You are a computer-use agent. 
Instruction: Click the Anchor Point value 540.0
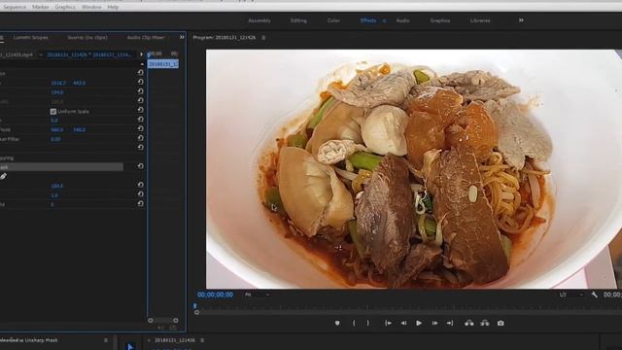[80, 129]
